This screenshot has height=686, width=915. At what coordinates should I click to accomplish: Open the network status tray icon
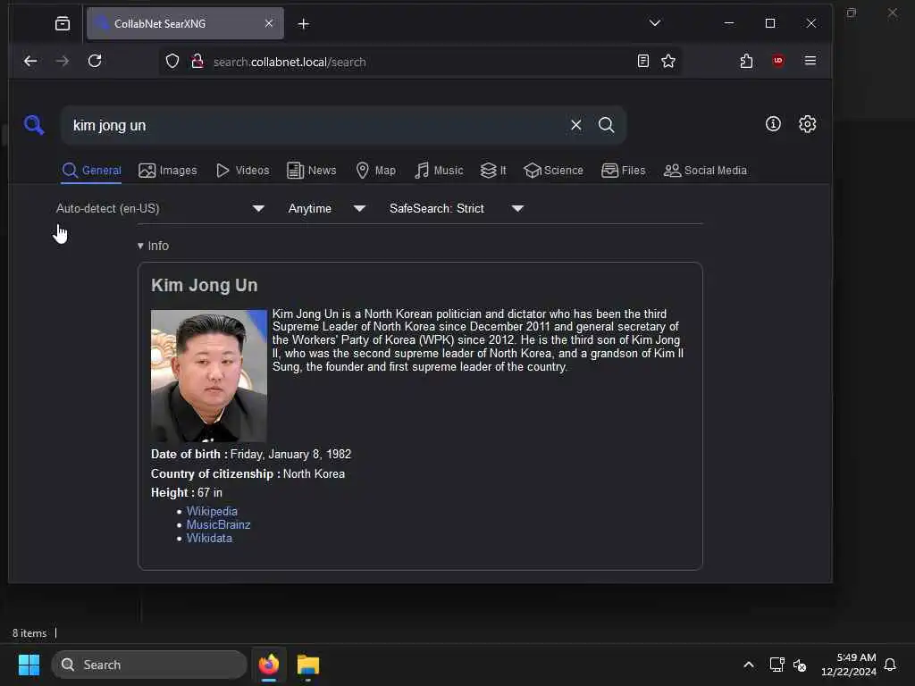click(x=776, y=665)
